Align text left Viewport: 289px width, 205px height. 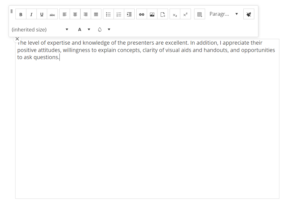(65, 14)
